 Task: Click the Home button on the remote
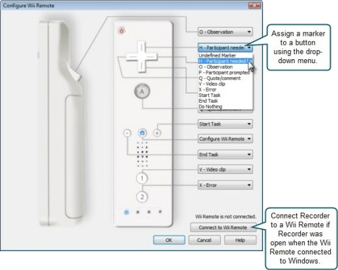click(x=142, y=133)
